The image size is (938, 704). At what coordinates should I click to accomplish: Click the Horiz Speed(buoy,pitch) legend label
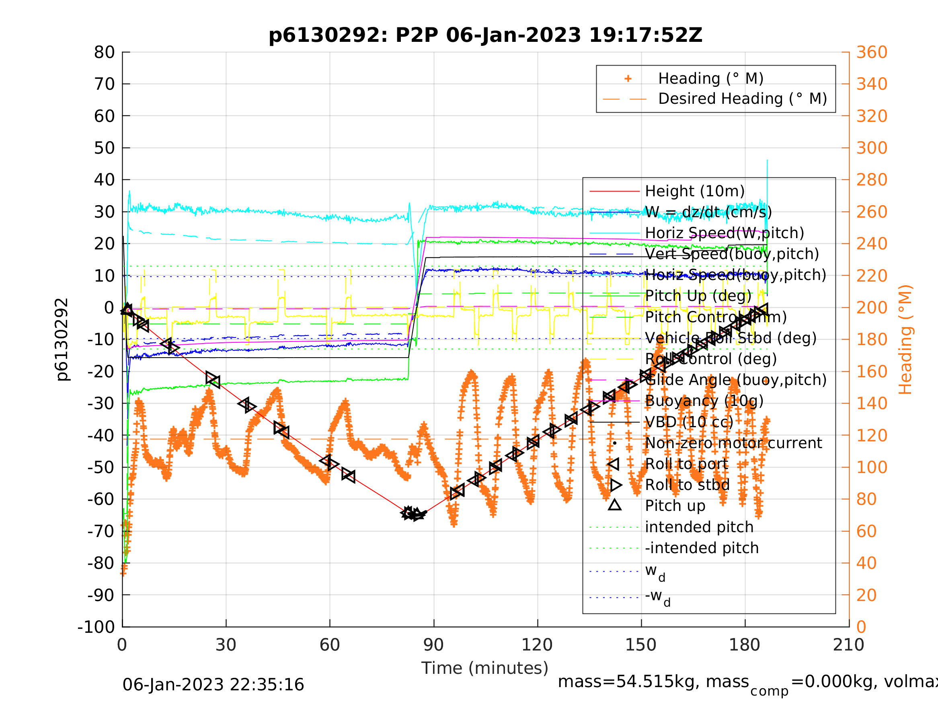click(735, 275)
